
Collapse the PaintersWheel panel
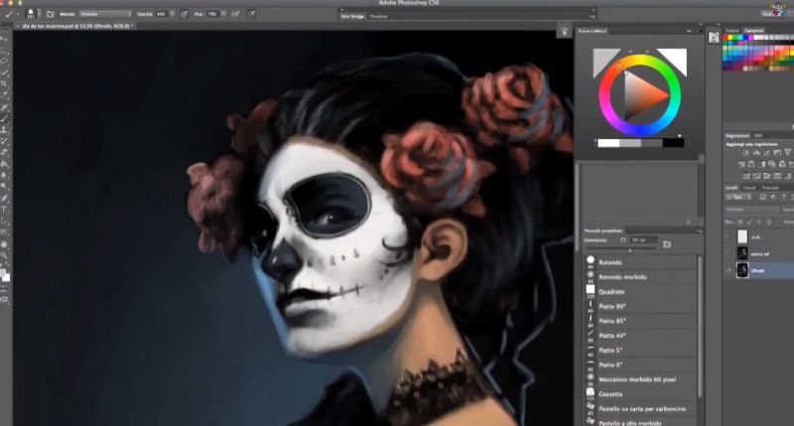pyautogui.click(x=689, y=31)
